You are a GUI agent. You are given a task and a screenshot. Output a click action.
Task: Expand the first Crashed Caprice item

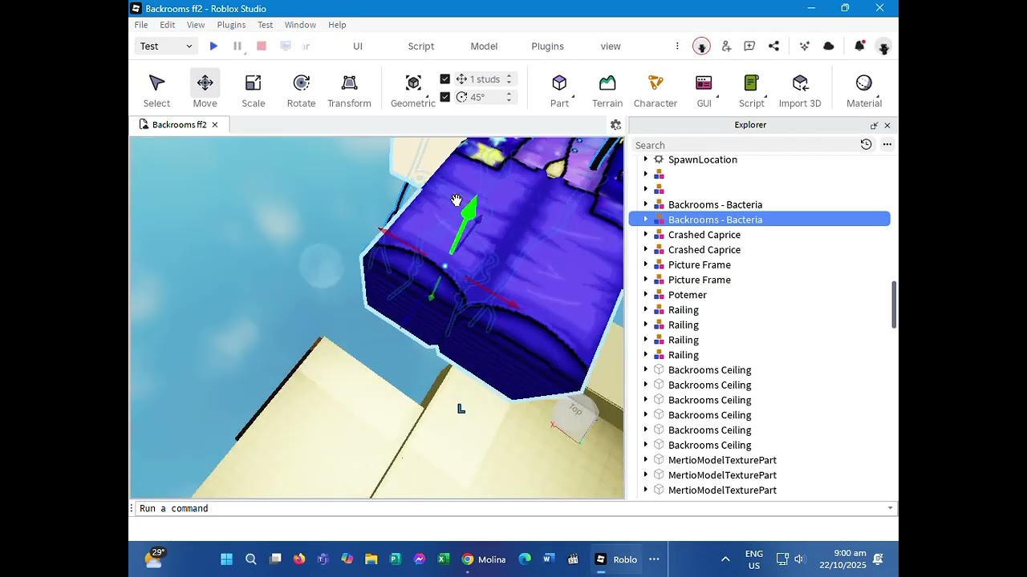pos(646,235)
